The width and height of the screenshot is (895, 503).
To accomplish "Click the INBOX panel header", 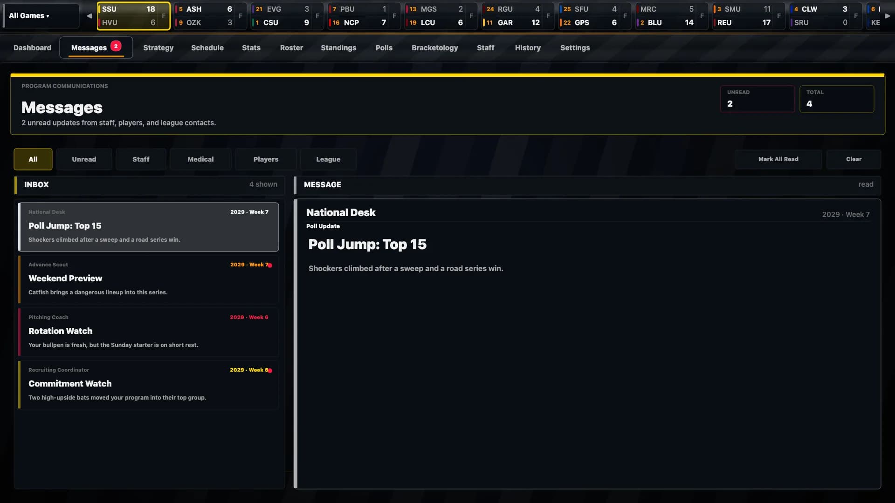I will pyautogui.click(x=149, y=185).
